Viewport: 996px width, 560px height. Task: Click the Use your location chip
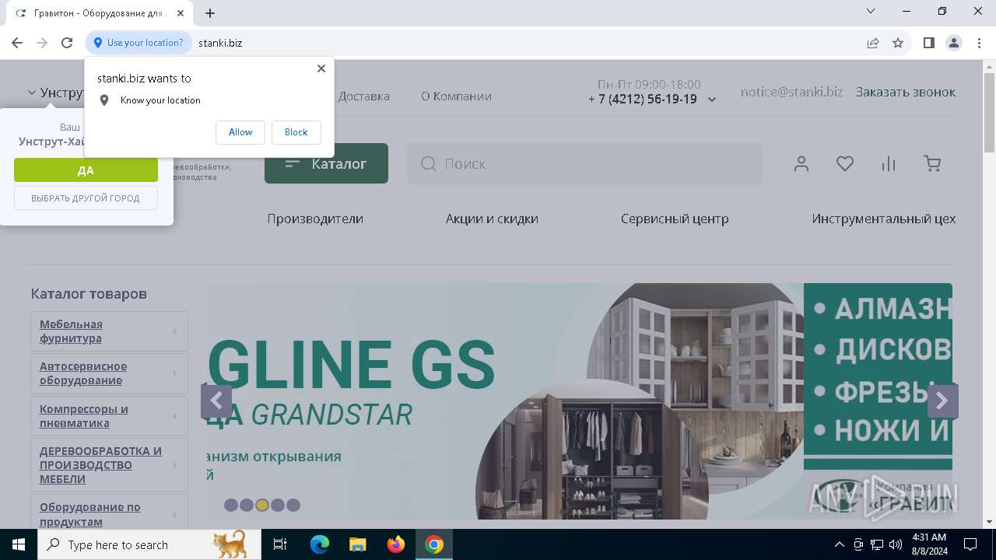(139, 43)
